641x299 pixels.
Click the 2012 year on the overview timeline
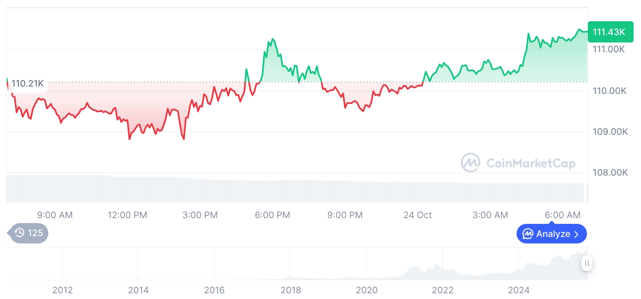(63, 290)
